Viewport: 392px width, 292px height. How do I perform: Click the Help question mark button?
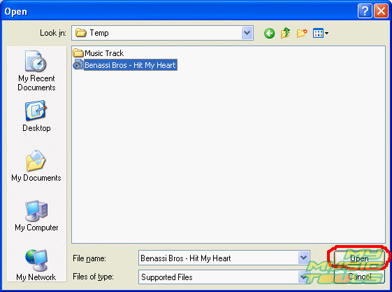click(x=365, y=11)
